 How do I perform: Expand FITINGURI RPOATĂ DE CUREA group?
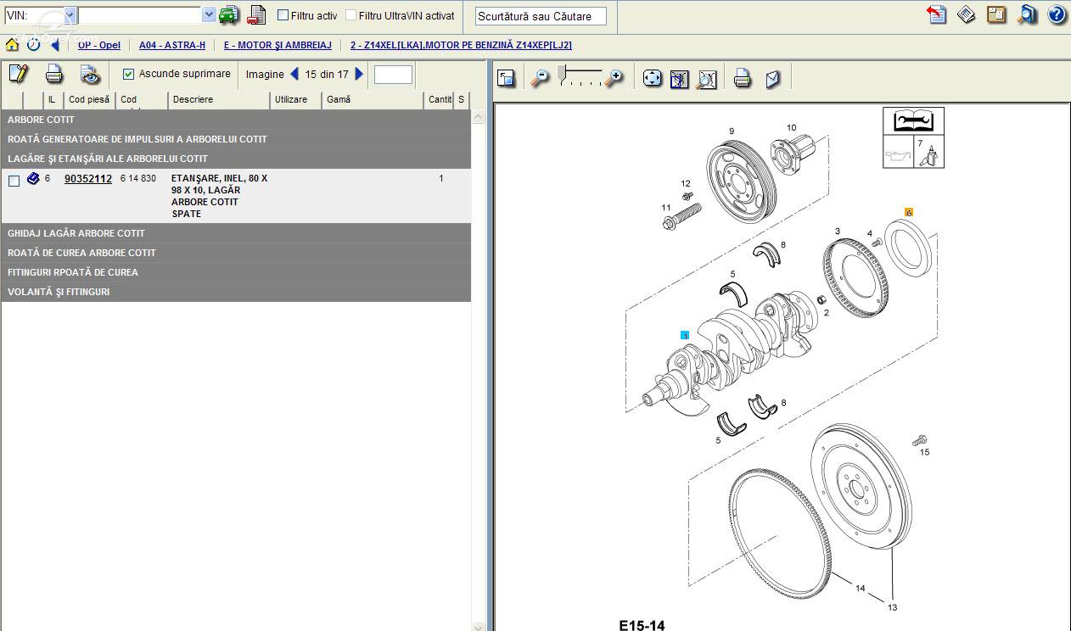[236, 272]
